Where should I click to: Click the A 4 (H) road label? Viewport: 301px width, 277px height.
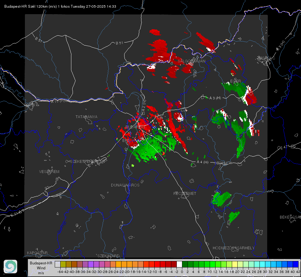[x=203, y=162]
